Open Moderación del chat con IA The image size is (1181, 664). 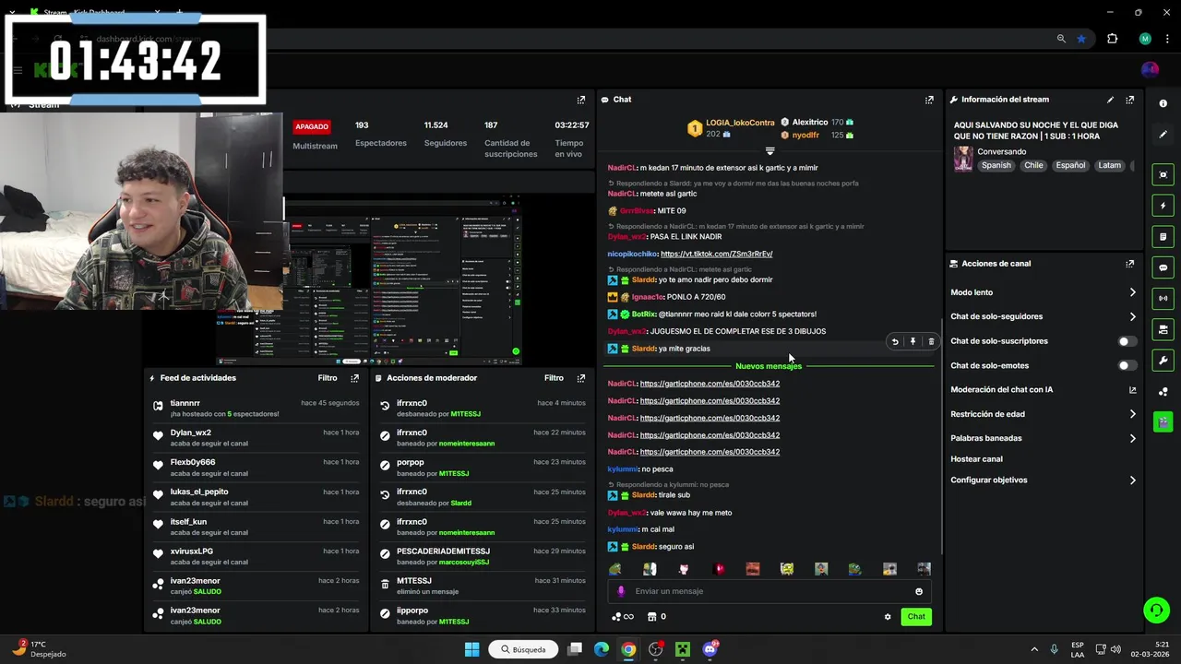[x=1044, y=390]
